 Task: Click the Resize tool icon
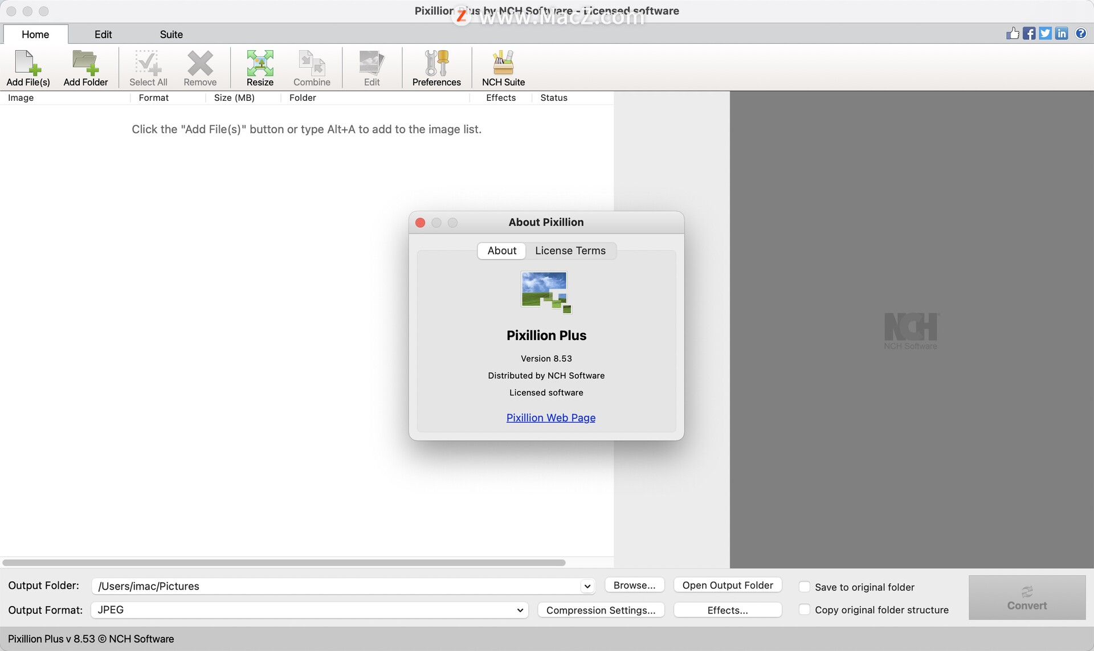click(x=260, y=67)
